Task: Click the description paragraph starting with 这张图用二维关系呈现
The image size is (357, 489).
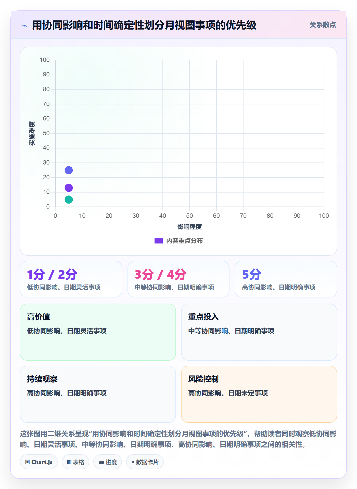Action: point(178,439)
